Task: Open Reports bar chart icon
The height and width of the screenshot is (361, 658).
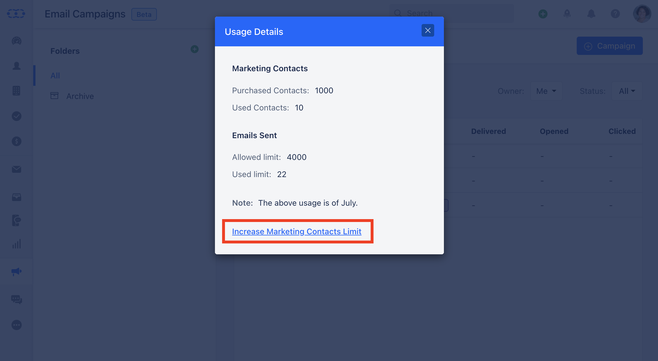Action: point(17,244)
